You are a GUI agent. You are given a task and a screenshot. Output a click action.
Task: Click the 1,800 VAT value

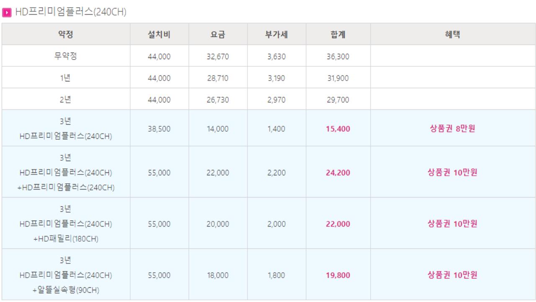tap(276, 276)
